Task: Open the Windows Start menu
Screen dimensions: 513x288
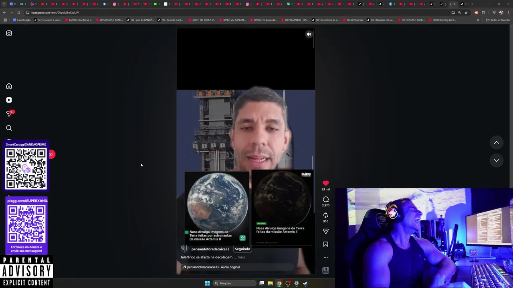Action: 207,283
